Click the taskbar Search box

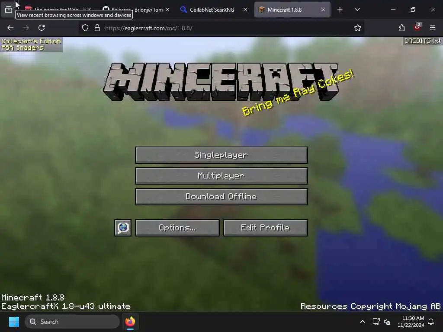point(72,322)
